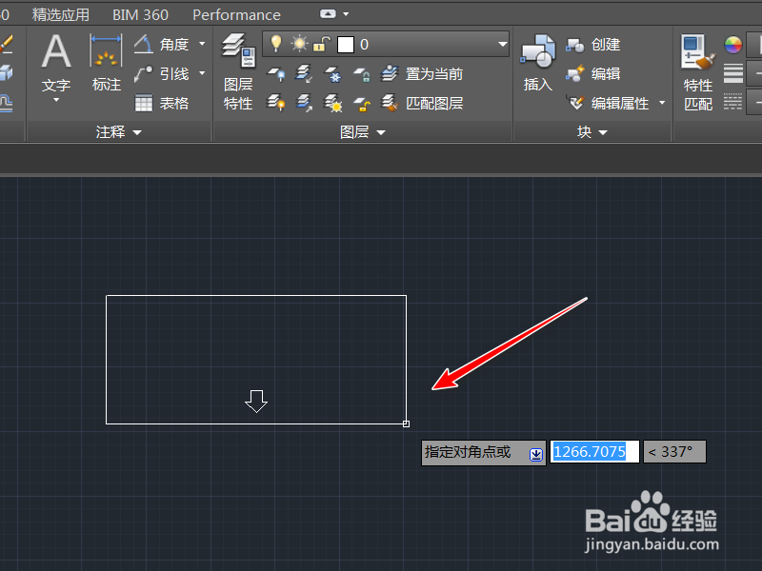The width and height of the screenshot is (762, 571).
Task: Click the 编辑 block label
Action: point(606,74)
